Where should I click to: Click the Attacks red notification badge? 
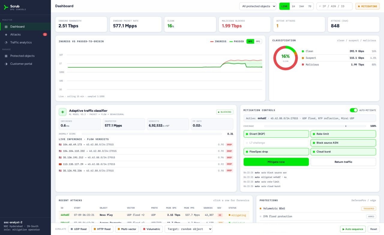(x=45, y=34)
